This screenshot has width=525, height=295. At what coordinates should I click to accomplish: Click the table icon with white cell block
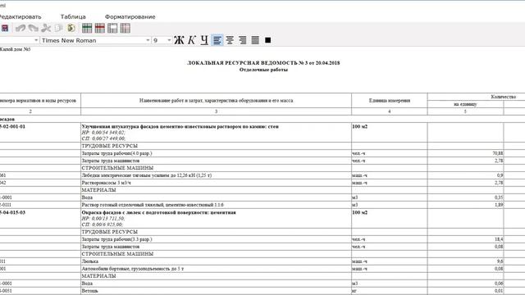(x=112, y=29)
